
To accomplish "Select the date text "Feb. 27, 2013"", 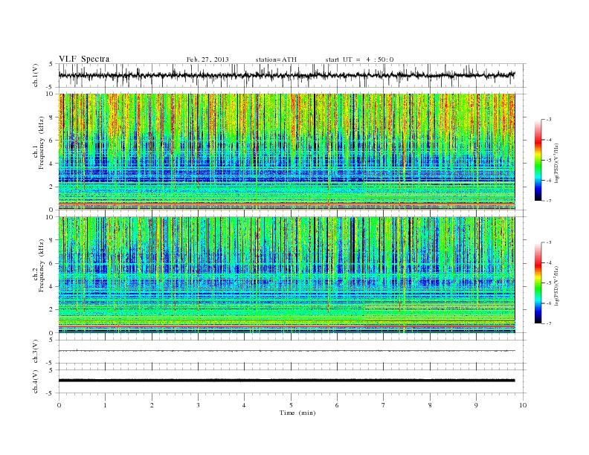I will 207,59.
